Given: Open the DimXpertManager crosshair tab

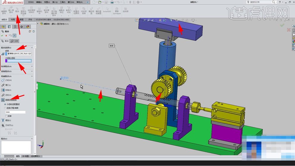Looking at the screenshot, I should (x=22, y=27).
